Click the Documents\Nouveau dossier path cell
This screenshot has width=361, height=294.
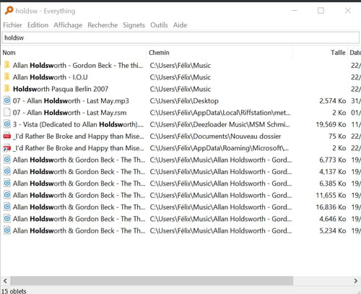[215, 137]
